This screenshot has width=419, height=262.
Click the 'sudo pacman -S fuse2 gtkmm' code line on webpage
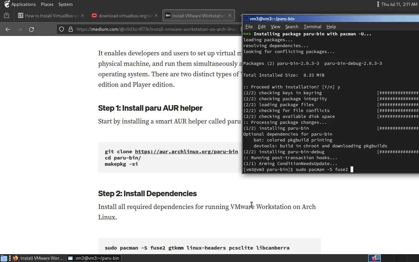pos(197,248)
